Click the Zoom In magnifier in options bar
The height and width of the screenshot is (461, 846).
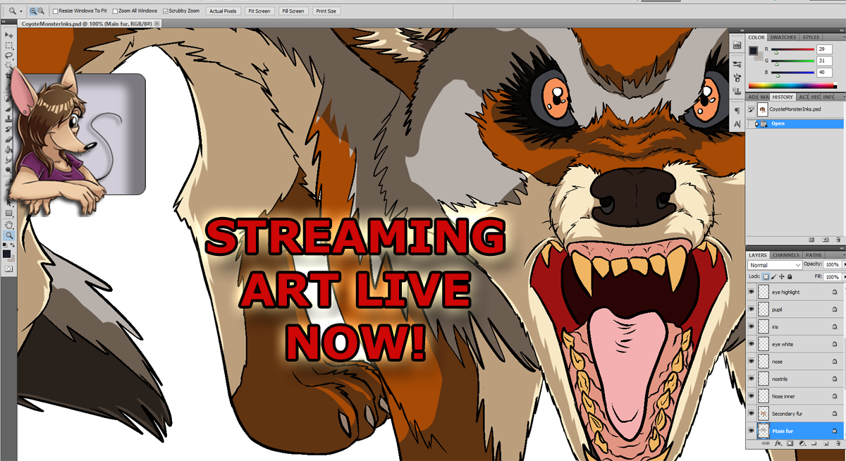click(x=33, y=11)
